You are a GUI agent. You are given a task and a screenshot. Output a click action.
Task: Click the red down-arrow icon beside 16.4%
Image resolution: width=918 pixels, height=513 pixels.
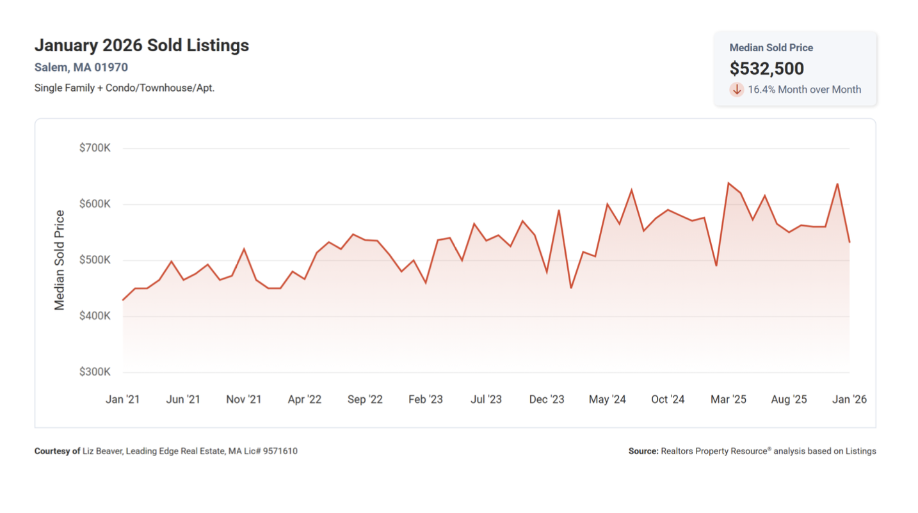(736, 90)
